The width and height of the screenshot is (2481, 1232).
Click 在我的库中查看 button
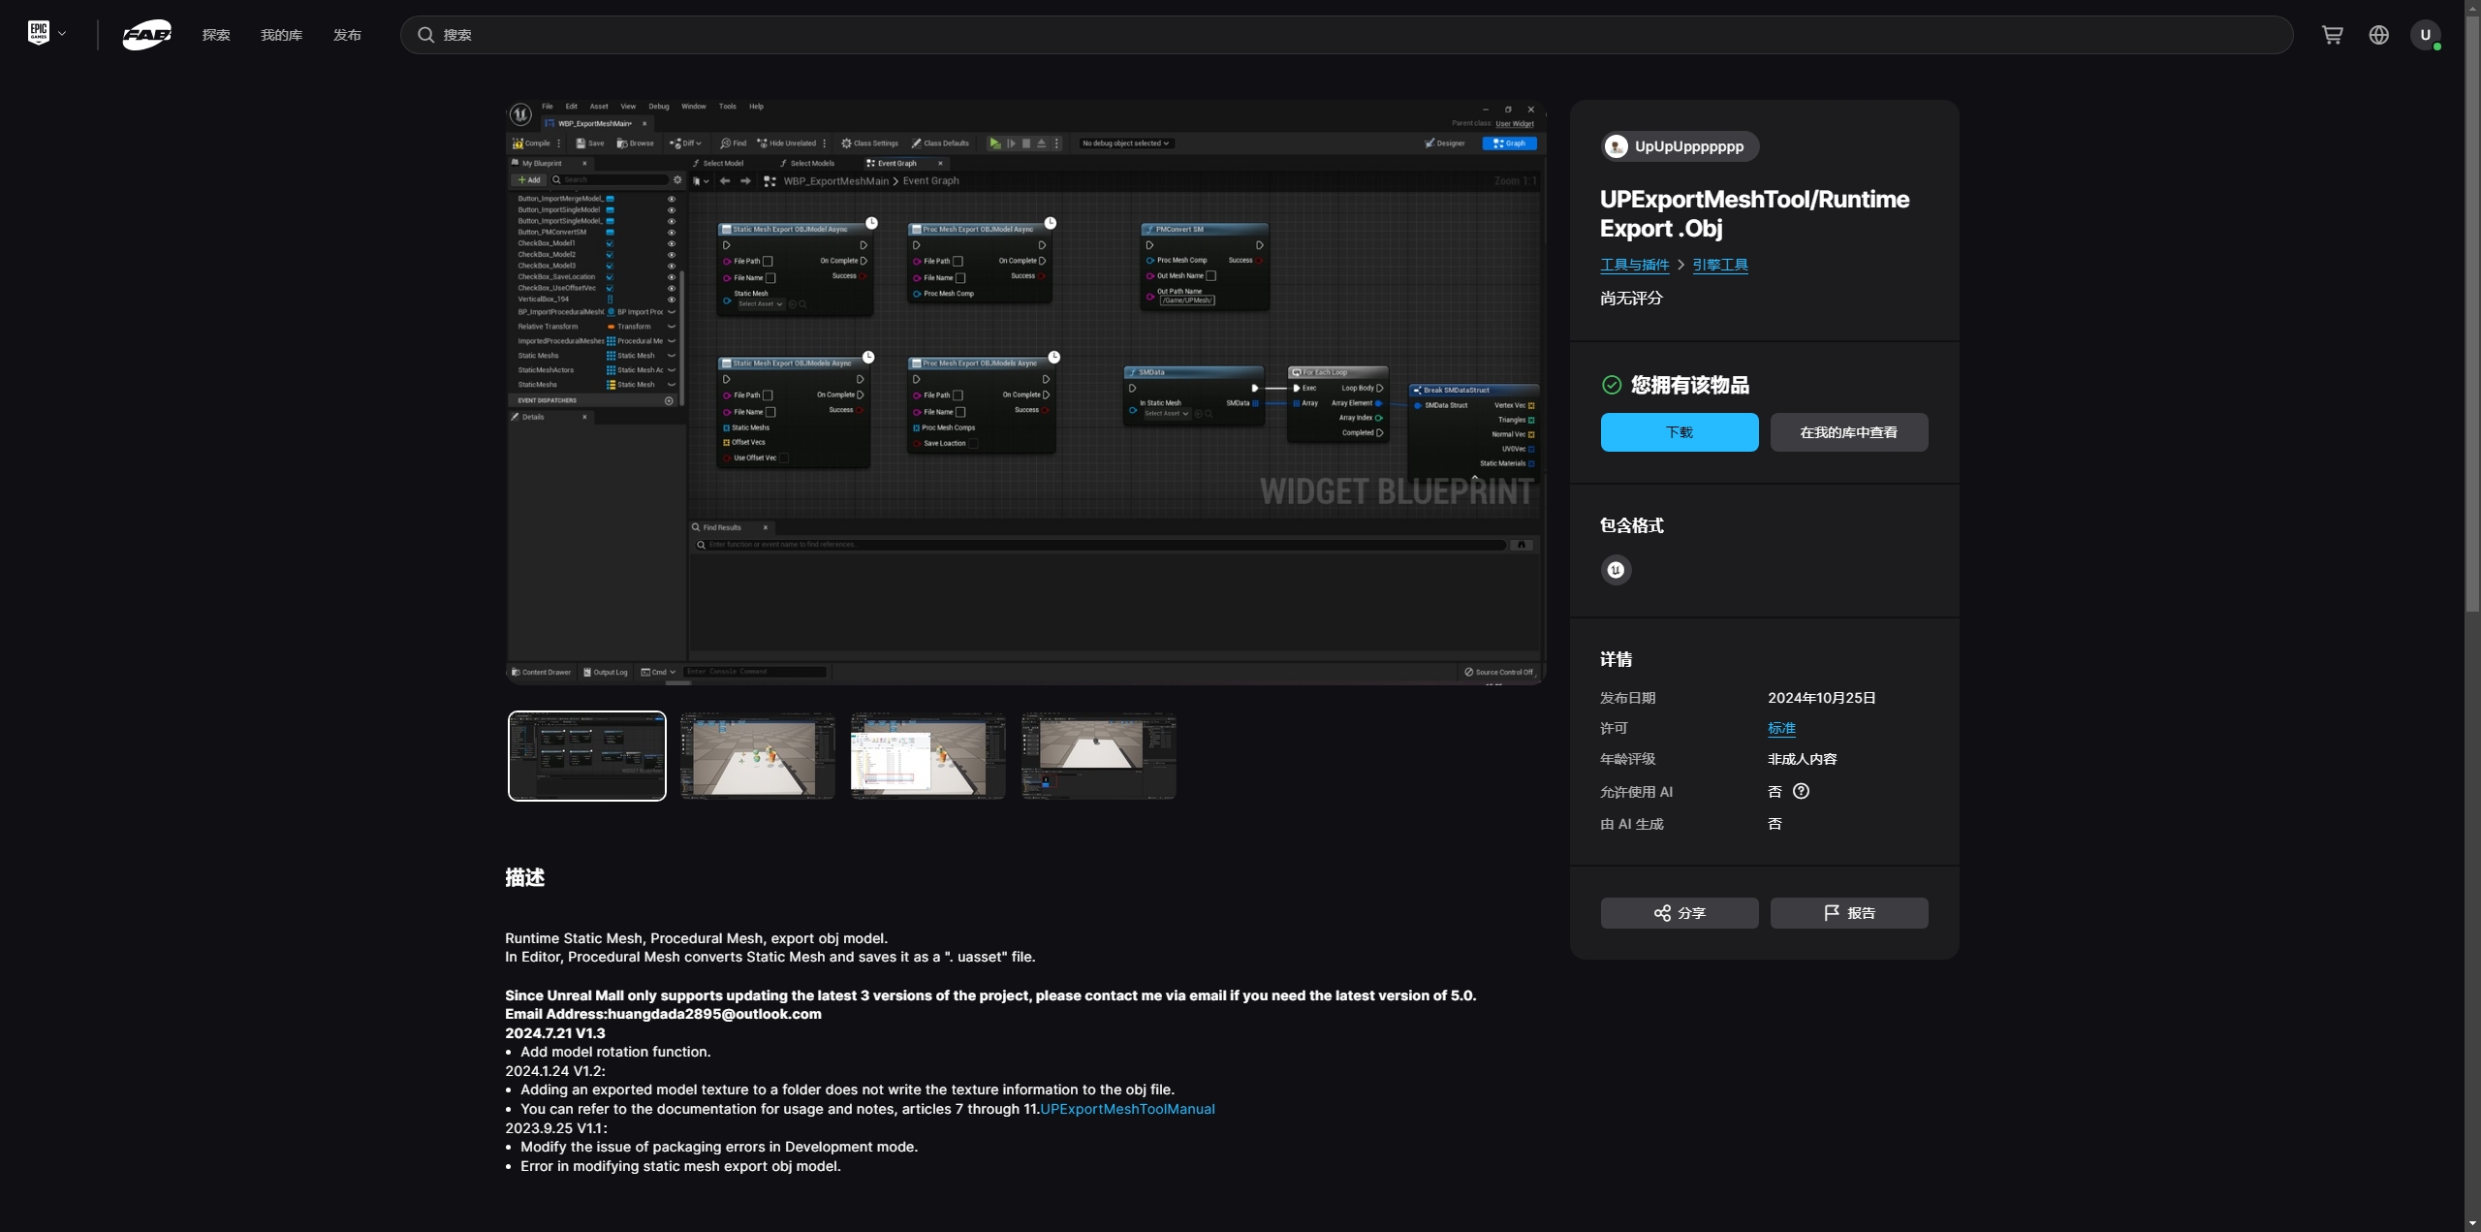click(1848, 432)
